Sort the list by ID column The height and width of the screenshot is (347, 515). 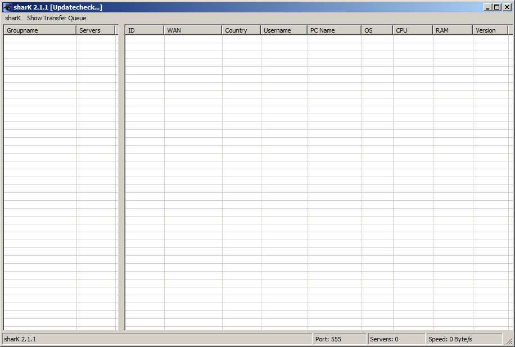(144, 30)
